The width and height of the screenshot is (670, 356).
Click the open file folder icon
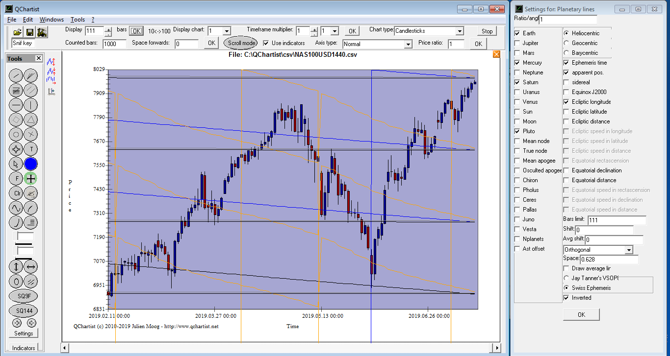(17, 32)
